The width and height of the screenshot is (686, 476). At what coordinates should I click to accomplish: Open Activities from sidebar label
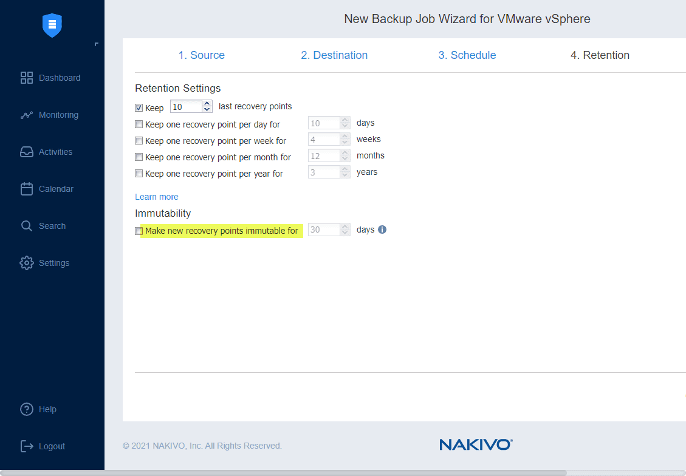coord(55,152)
